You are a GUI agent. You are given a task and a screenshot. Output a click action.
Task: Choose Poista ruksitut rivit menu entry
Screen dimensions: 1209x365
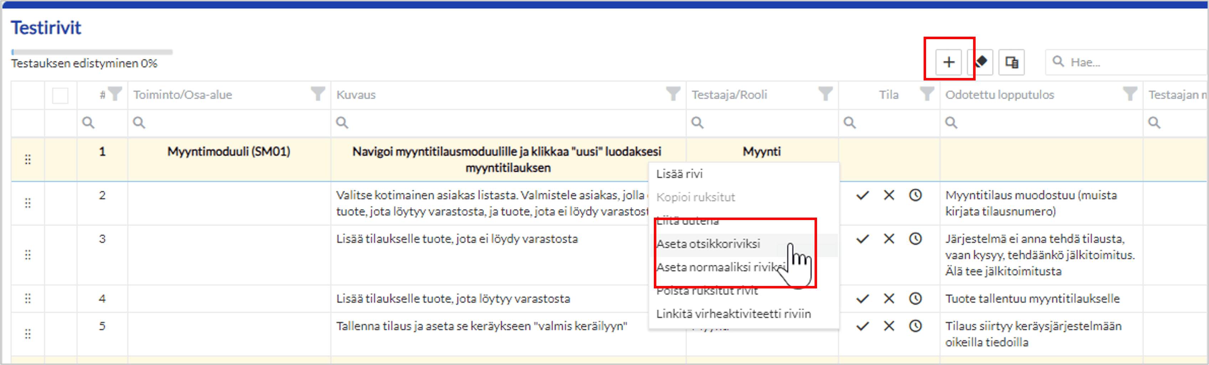pyautogui.click(x=744, y=291)
